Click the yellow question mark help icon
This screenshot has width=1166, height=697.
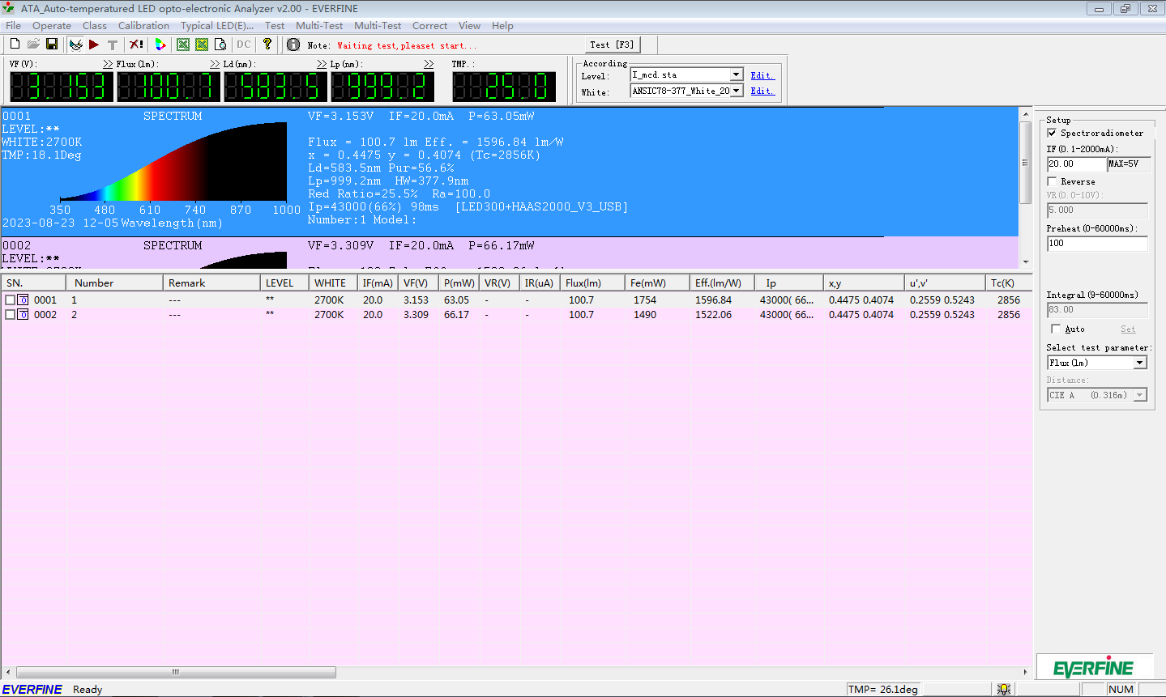point(267,45)
